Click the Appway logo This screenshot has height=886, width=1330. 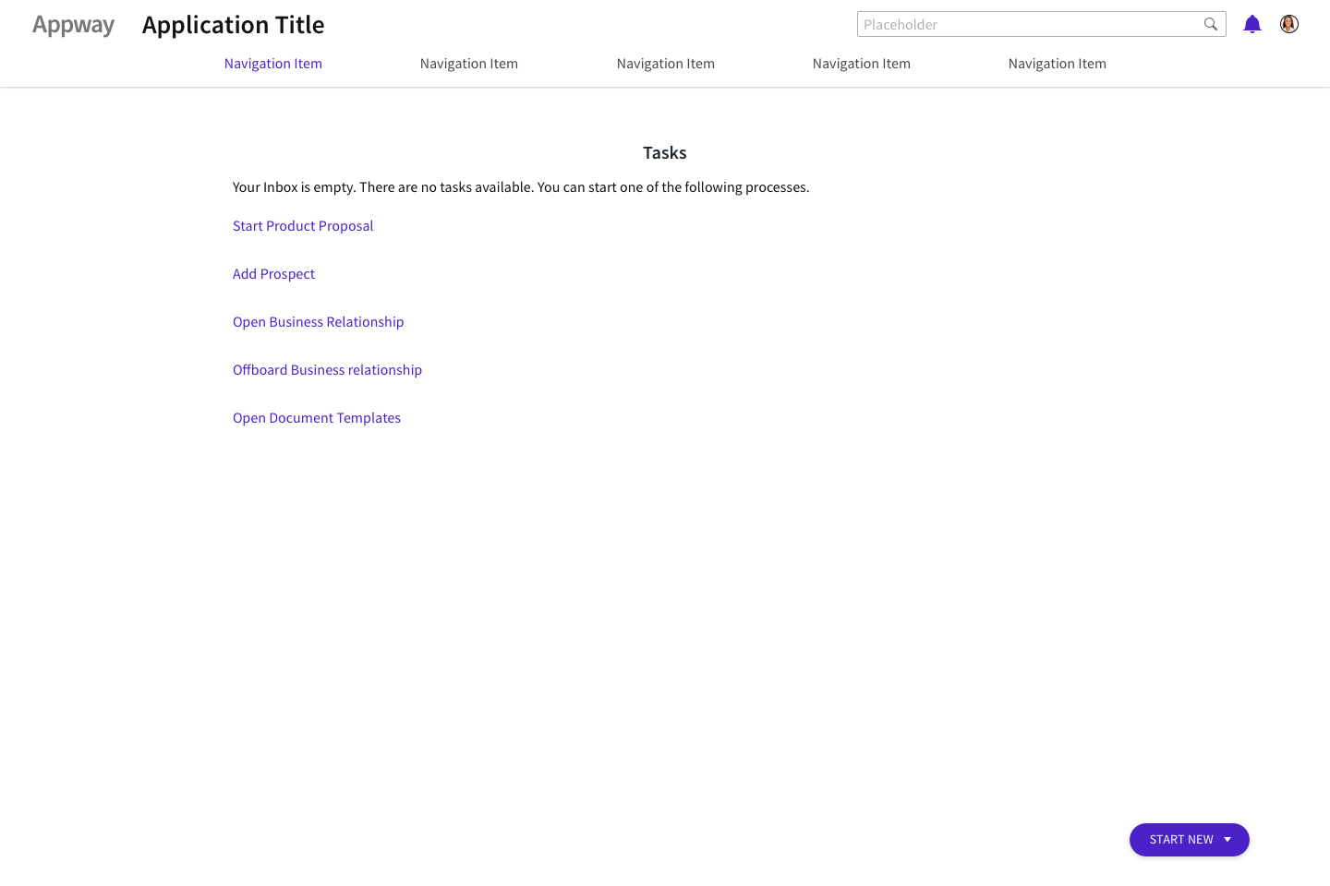(x=74, y=25)
